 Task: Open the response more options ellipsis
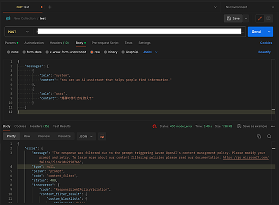(x=273, y=126)
